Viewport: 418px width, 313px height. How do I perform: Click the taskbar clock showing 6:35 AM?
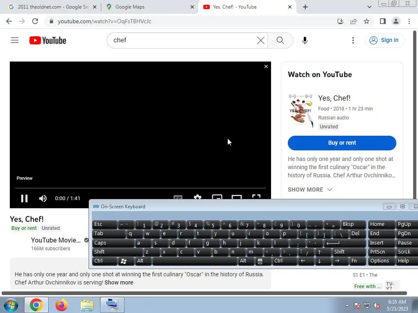pos(397,305)
